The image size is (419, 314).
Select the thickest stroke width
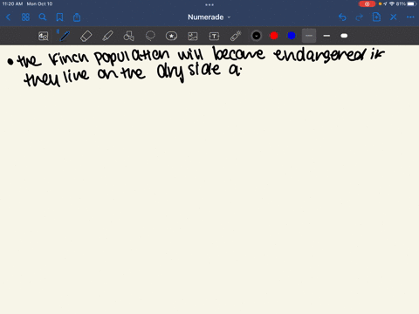click(344, 36)
